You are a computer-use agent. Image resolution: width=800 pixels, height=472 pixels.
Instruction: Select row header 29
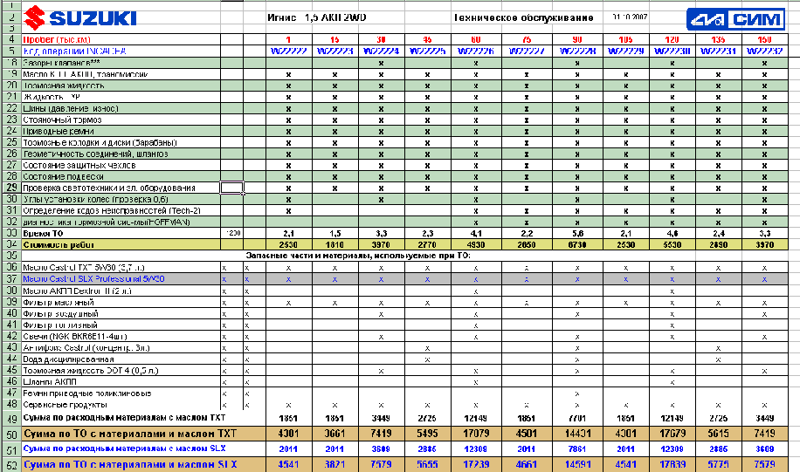click(10, 188)
